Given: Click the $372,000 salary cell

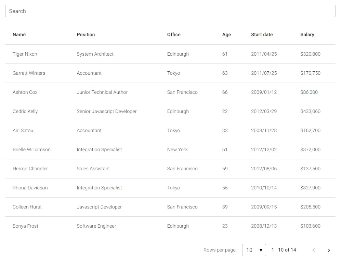Looking at the screenshot, I should click(x=311, y=150).
